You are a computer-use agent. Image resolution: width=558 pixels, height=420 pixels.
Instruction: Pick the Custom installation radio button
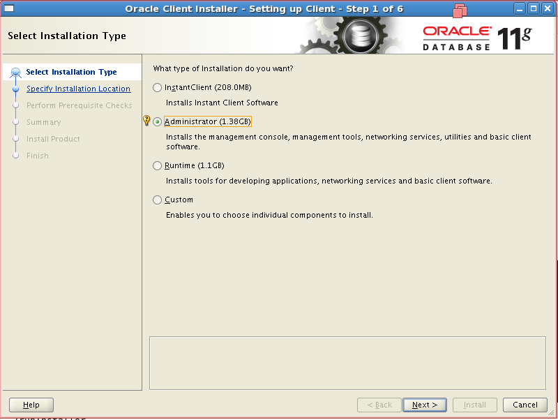pyautogui.click(x=157, y=200)
